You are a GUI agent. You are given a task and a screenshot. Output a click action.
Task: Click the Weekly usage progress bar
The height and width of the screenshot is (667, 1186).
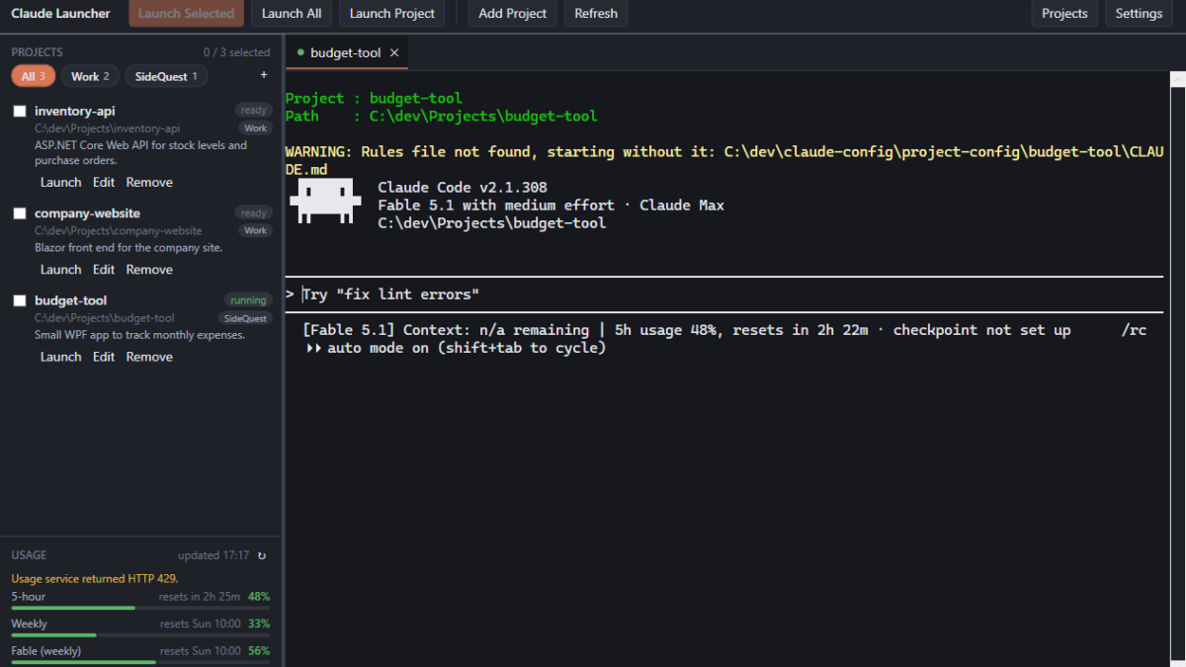pos(140,634)
